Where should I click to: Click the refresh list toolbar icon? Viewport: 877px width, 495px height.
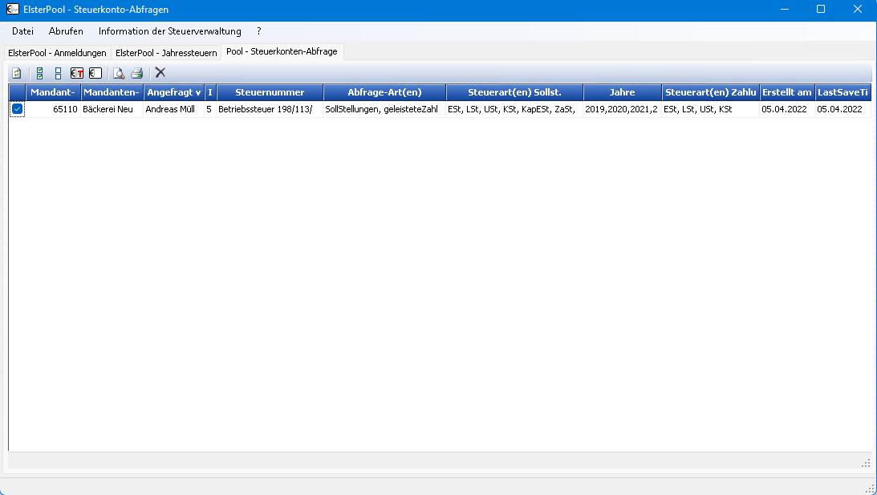(17, 73)
